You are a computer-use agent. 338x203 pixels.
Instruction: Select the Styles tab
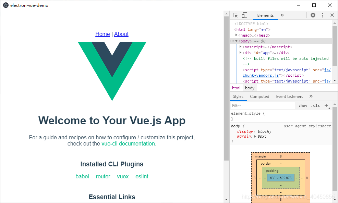pyautogui.click(x=238, y=97)
